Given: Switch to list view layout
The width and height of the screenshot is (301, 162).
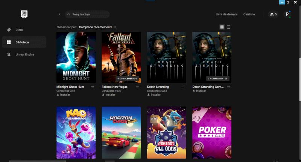Looking at the screenshot, I should pyautogui.click(x=228, y=27).
